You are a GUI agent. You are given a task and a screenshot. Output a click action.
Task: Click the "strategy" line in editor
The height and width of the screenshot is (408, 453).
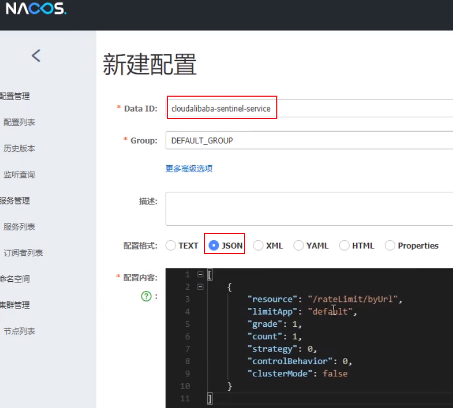[x=282, y=349]
